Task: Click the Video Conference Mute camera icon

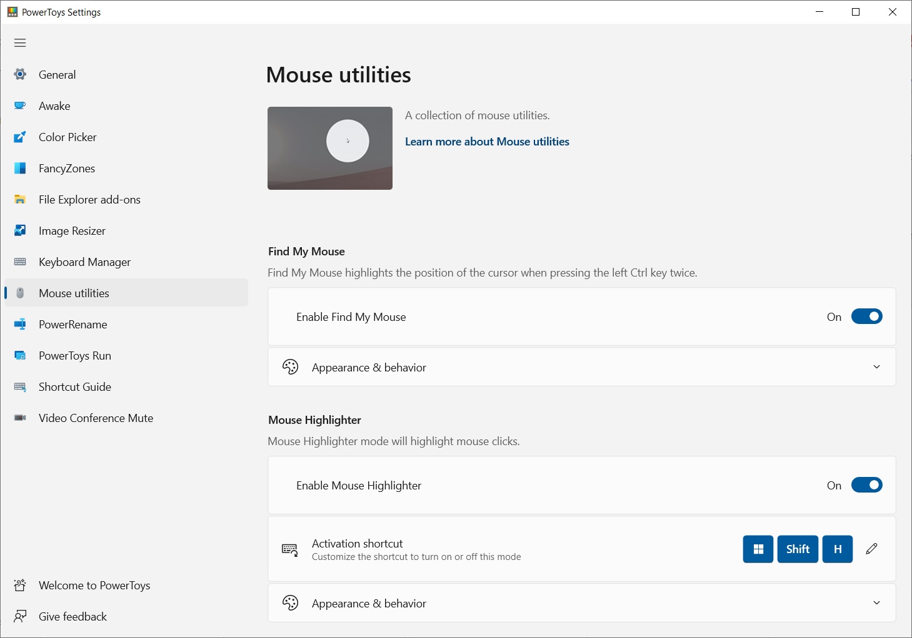Action: click(20, 418)
